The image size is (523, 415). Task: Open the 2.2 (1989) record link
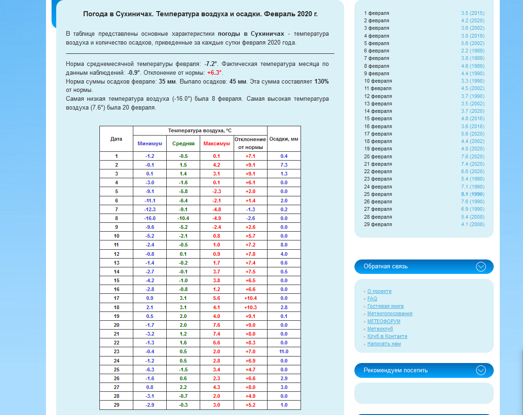pyautogui.click(x=472, y=51)
